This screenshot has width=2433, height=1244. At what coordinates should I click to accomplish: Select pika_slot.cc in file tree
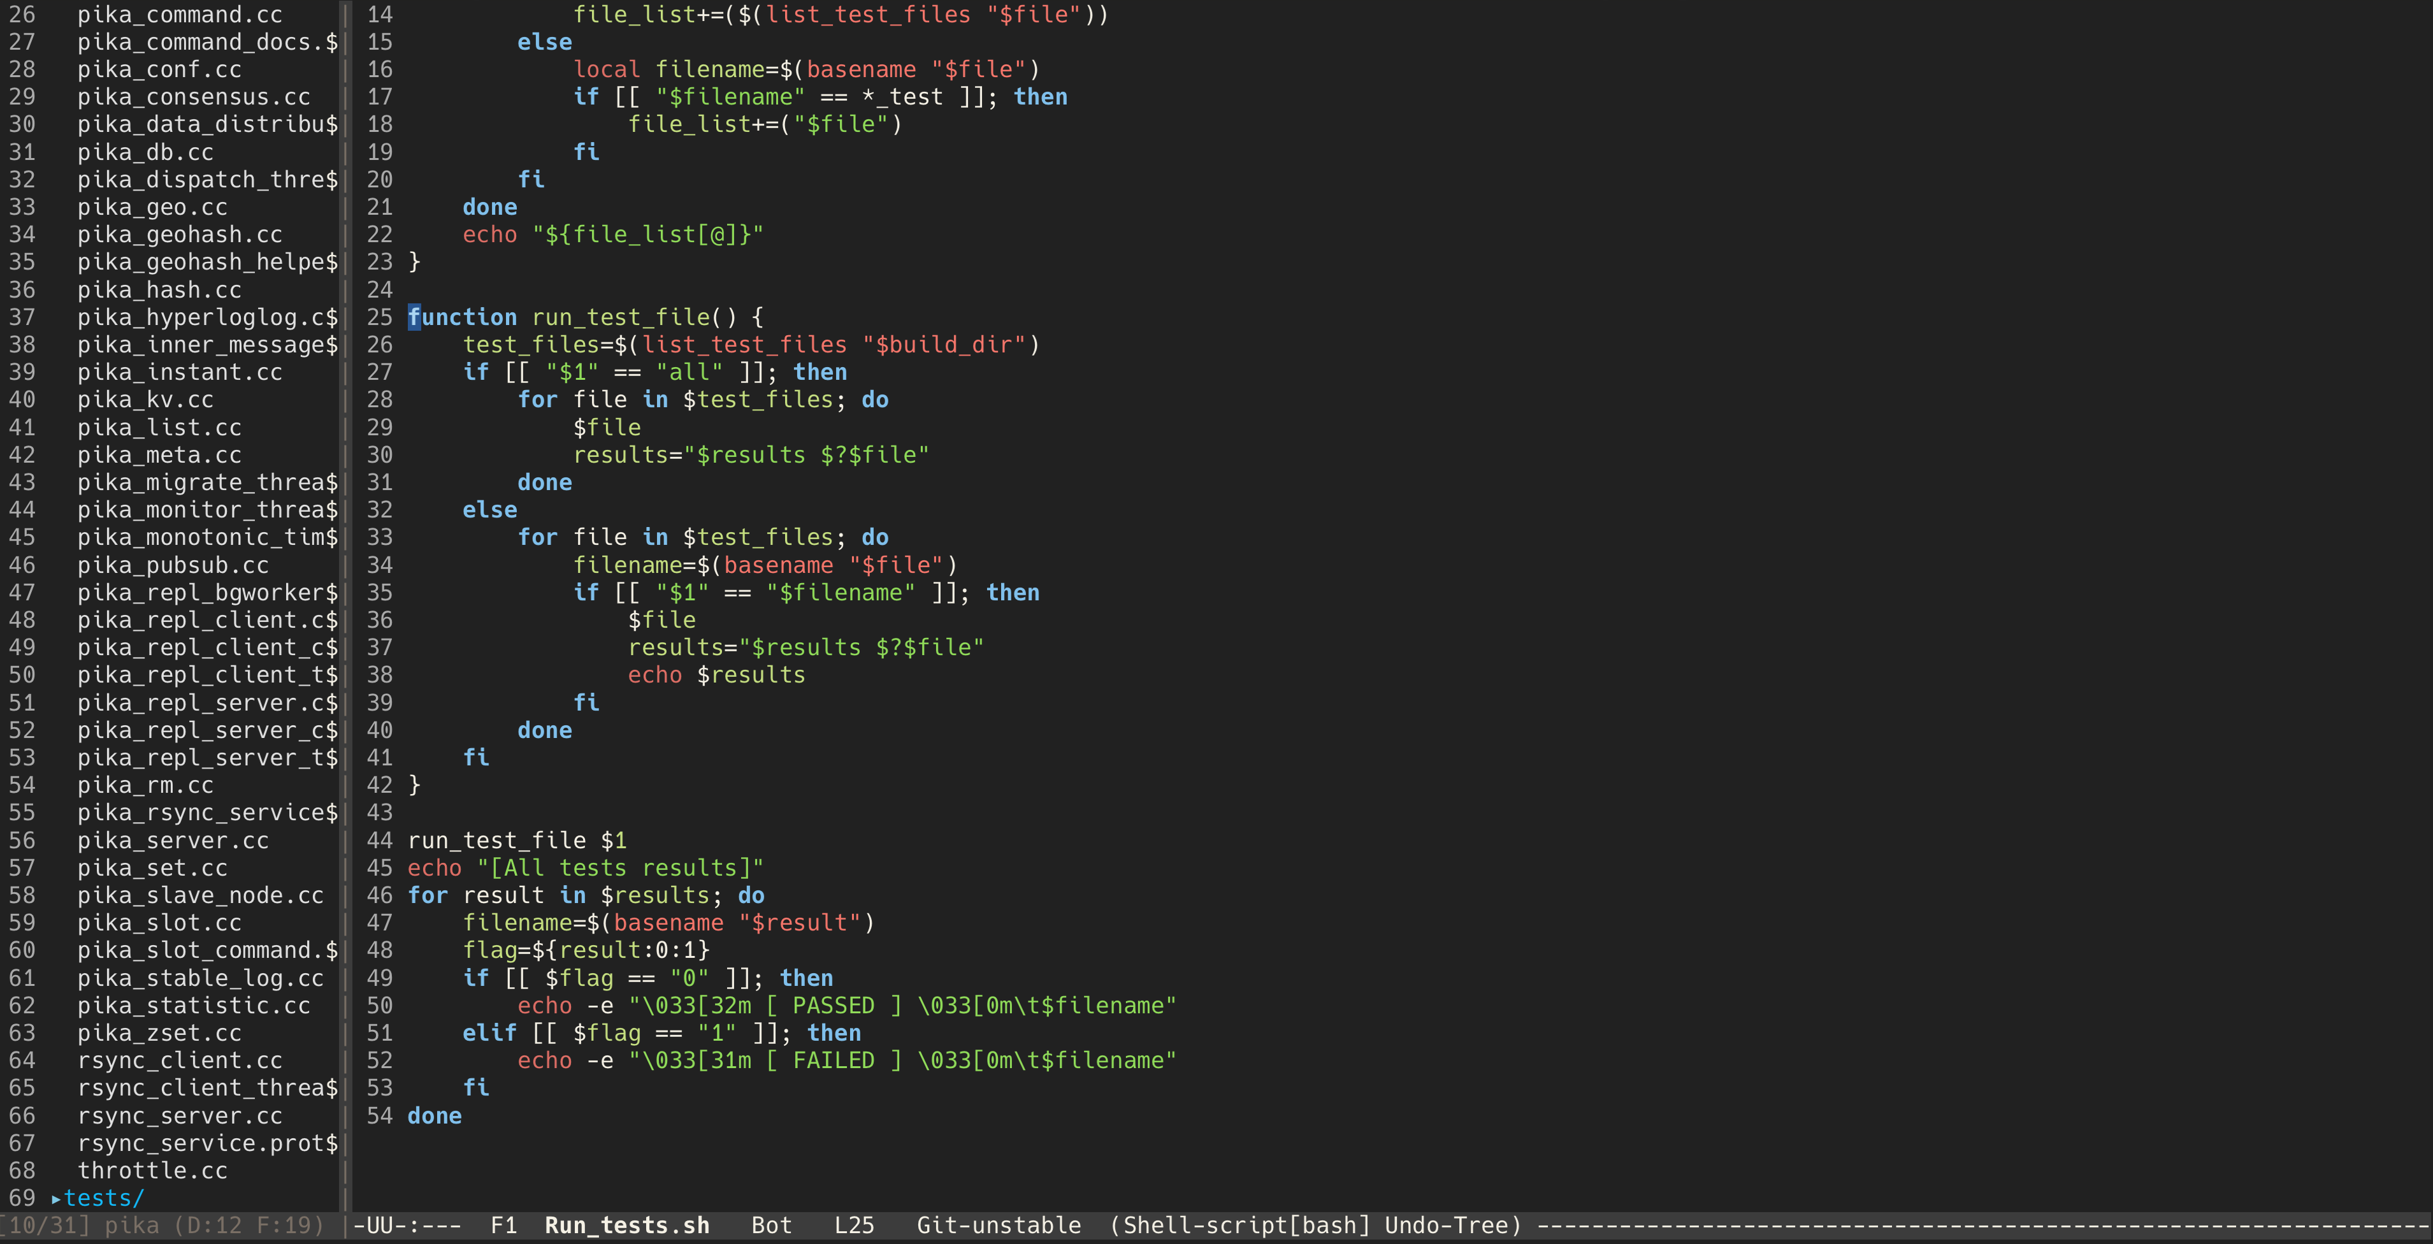[x=159, y=923]
